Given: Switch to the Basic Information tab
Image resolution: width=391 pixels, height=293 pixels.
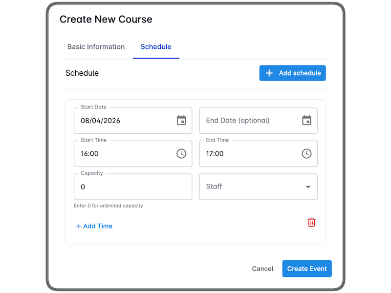Looking at the screenshot, I should point(96,46).
